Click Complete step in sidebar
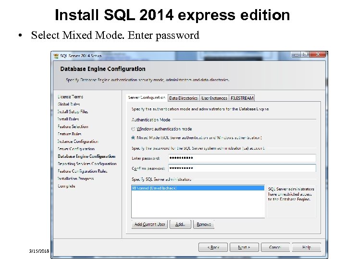 coord(66,186)
